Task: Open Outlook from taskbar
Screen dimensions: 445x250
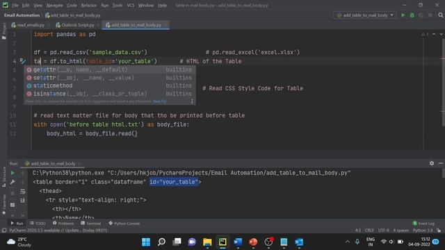Action: click(299, 242)
